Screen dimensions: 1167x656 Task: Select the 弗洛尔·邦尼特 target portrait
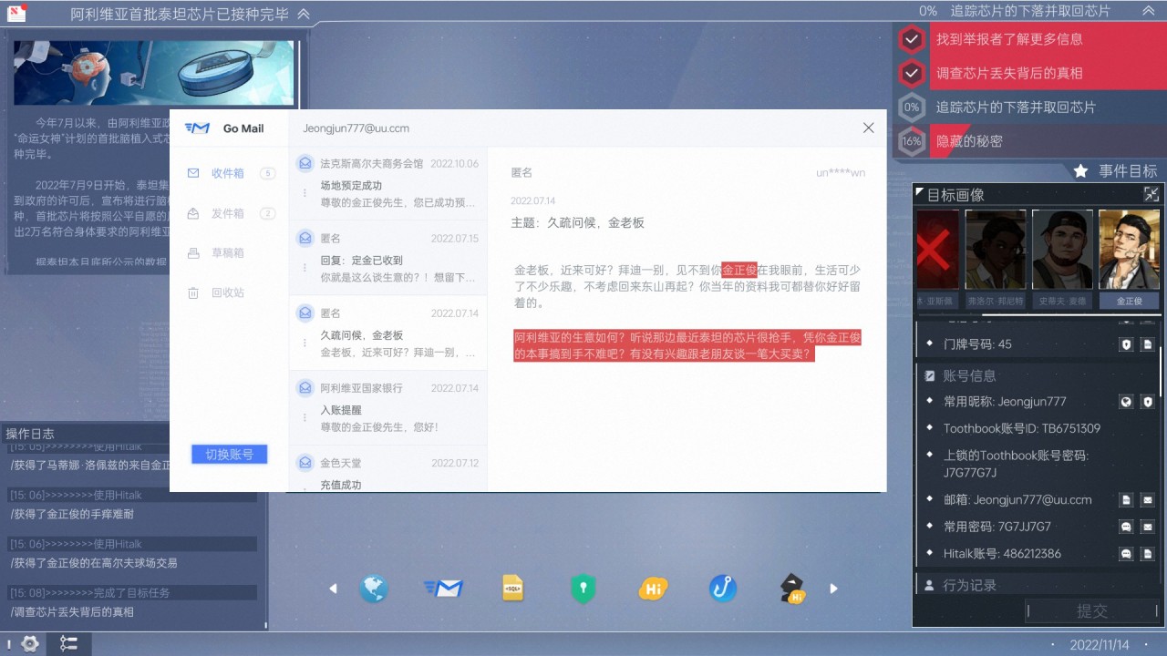(995, 259)
